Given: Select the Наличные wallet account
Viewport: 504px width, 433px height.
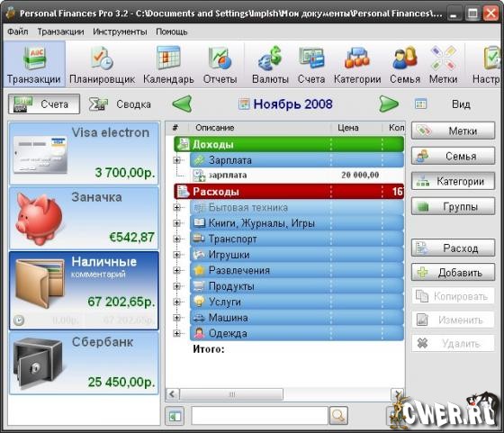Looking at the screenshot, I should point(84,291).
